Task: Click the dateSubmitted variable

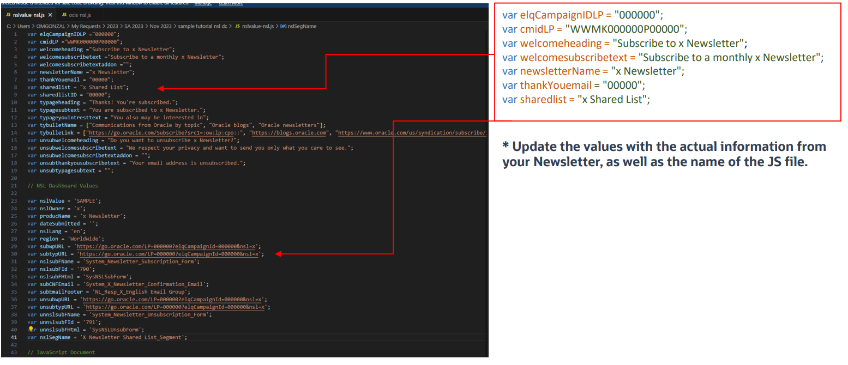Action: pyautogui.click(x=59, y=224)
